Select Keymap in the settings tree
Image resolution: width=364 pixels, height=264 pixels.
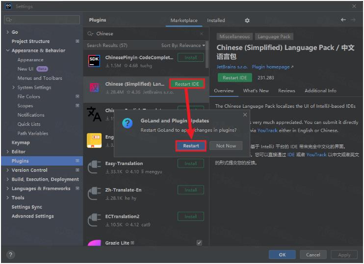click(x=21, y=143)
